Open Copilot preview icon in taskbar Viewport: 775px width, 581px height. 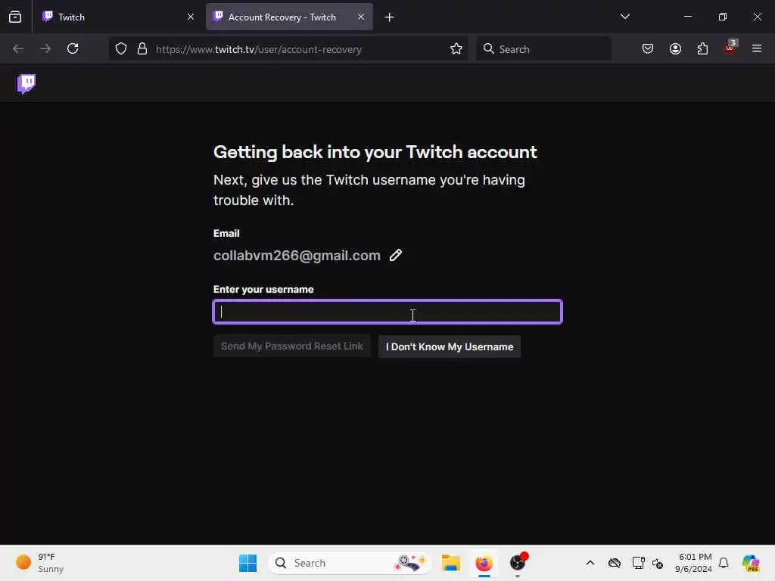751,563
